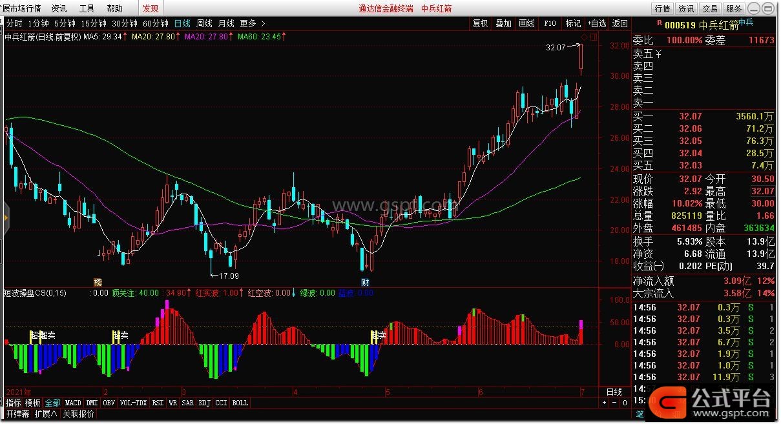
Task: Add stock with +自选 button
Action: point(596,23)
